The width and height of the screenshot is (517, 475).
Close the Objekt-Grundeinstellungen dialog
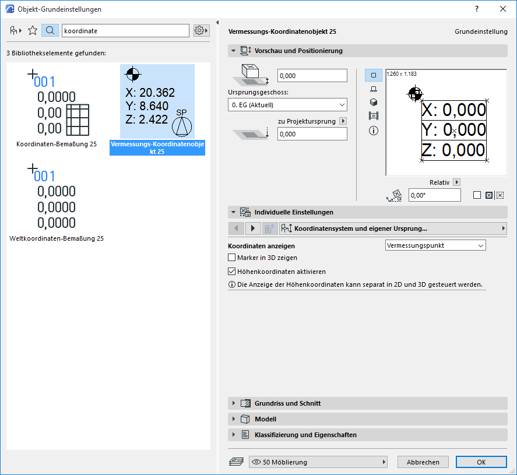[503, 9]
